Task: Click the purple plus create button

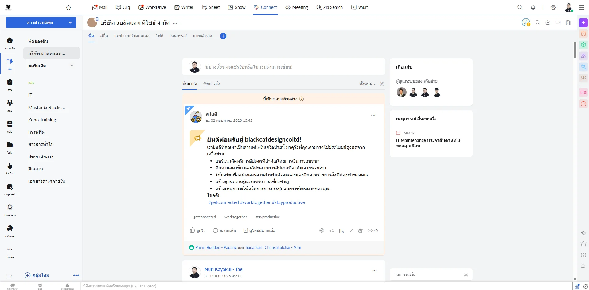Action: click(x=583, y=23)
